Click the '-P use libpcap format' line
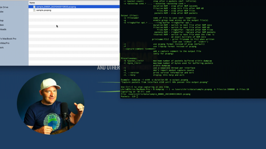 [160, 47]
